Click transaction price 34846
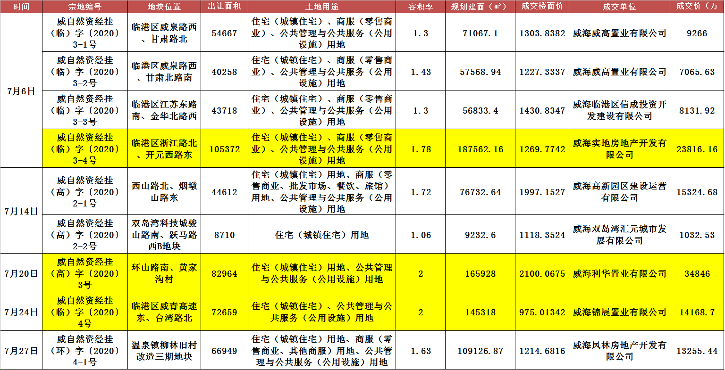The width and height of the screenshot is (725, 370). point(697,273)
